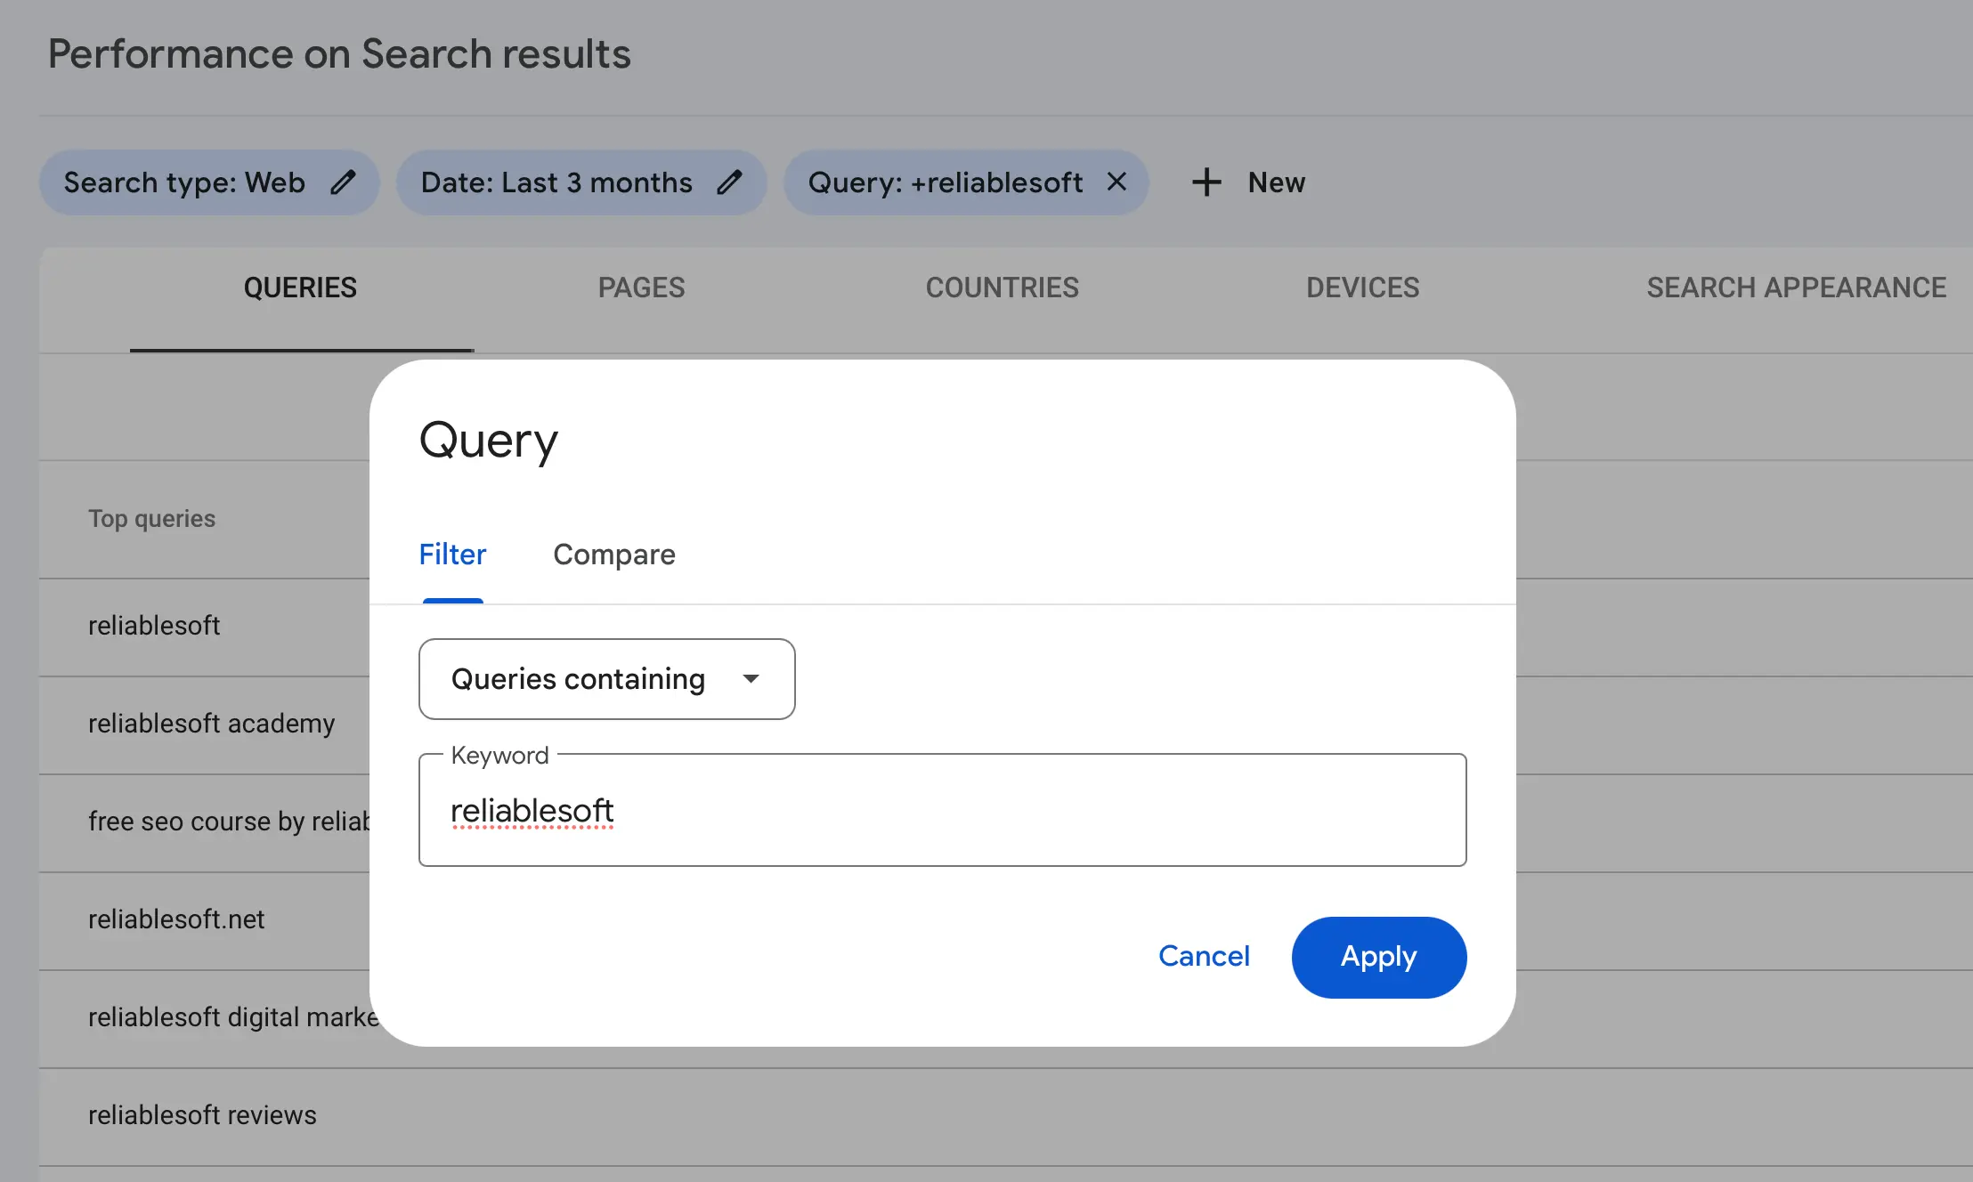
Task: Focus the Keyword input field
Action: coord(942,811)
